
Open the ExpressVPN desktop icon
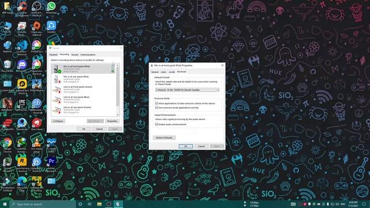tap(7, 125)
